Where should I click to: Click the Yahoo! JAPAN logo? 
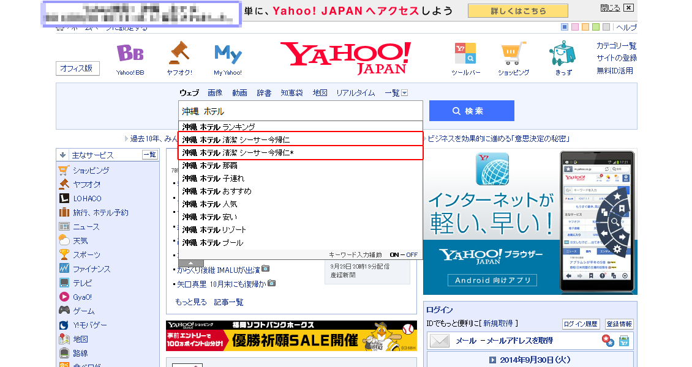[x=346, y=58]
